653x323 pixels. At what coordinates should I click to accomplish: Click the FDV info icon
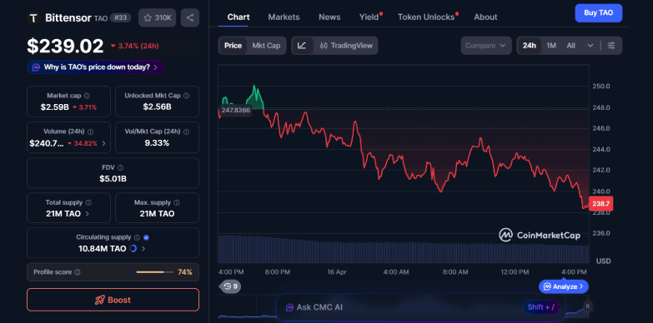pyautogui.click(x=120, y=167)
